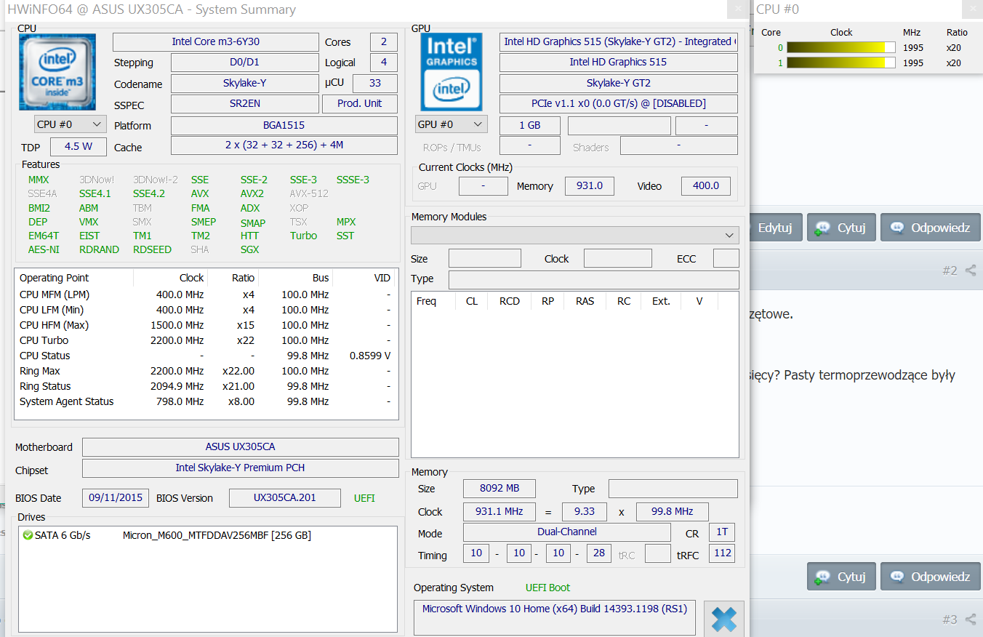Click the Skylake-Y GT2 GPU codename field

(619, 83)
